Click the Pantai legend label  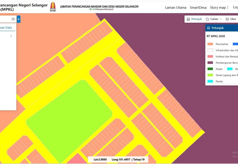[219, 81]
